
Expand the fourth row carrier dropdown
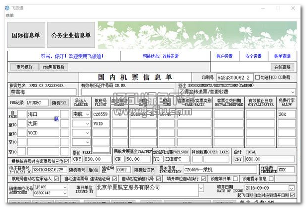coord(88,142)
